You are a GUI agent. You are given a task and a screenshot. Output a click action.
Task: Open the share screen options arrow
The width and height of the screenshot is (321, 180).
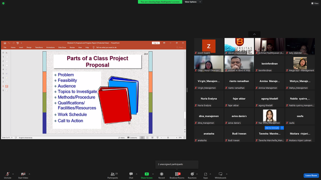(153, 174)
